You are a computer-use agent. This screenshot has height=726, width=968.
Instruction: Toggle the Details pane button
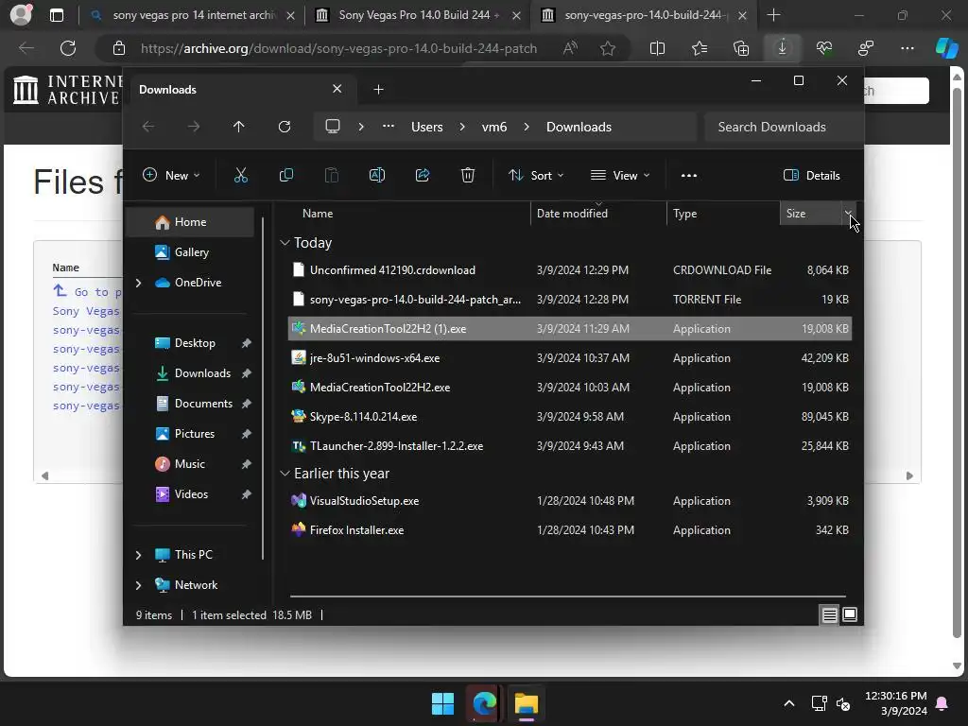pyautogui.click(x=811, y=175)
